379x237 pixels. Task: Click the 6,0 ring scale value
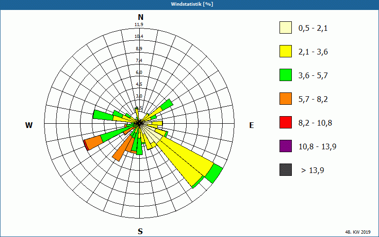(139, 73)
